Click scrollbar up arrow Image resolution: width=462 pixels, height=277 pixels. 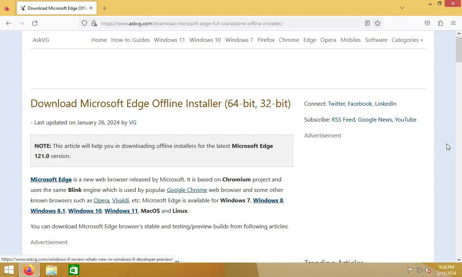[459, 34]
